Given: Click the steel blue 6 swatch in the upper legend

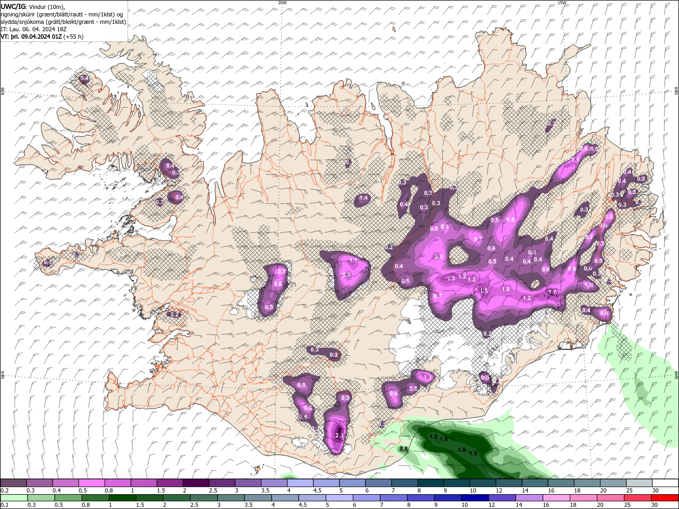Looking at the screenshot, I should (x=378, y=483).
